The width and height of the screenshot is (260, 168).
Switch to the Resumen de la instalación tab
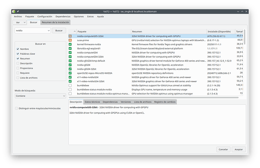55,23
